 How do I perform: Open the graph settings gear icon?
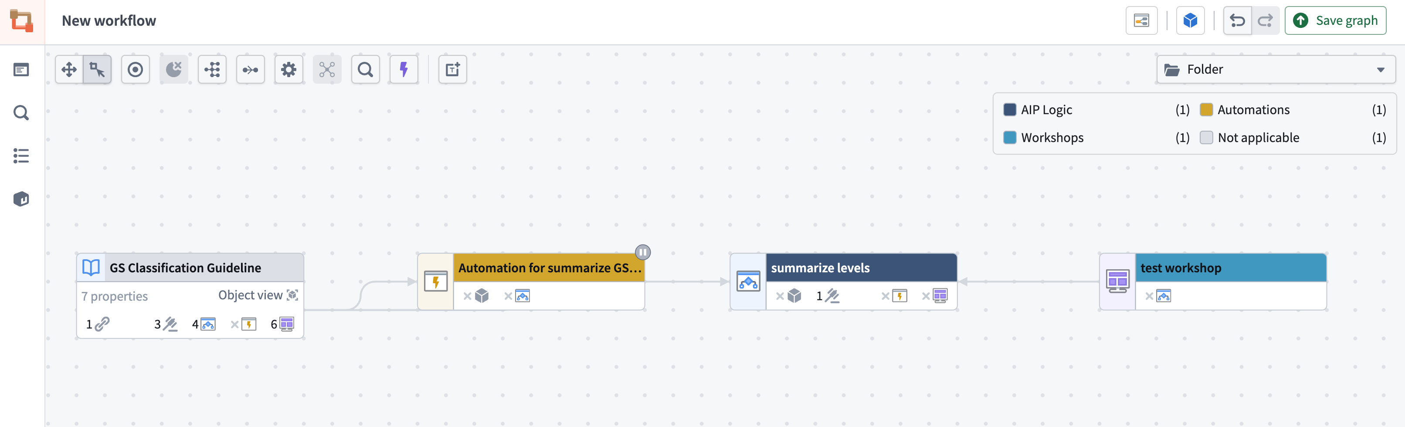(288, 69)
